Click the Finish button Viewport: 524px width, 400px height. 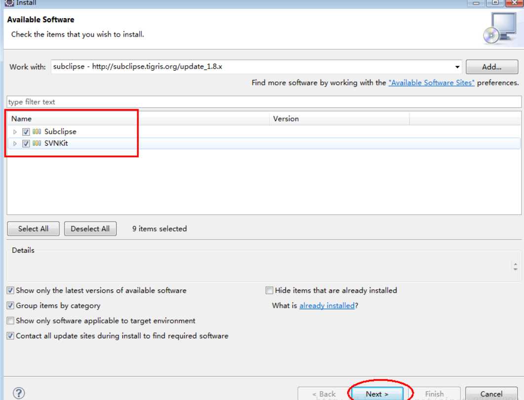(434, 394)
